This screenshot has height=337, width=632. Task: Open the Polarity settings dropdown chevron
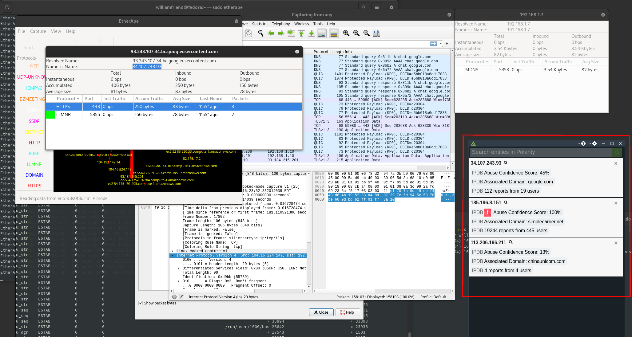[590, 143]
